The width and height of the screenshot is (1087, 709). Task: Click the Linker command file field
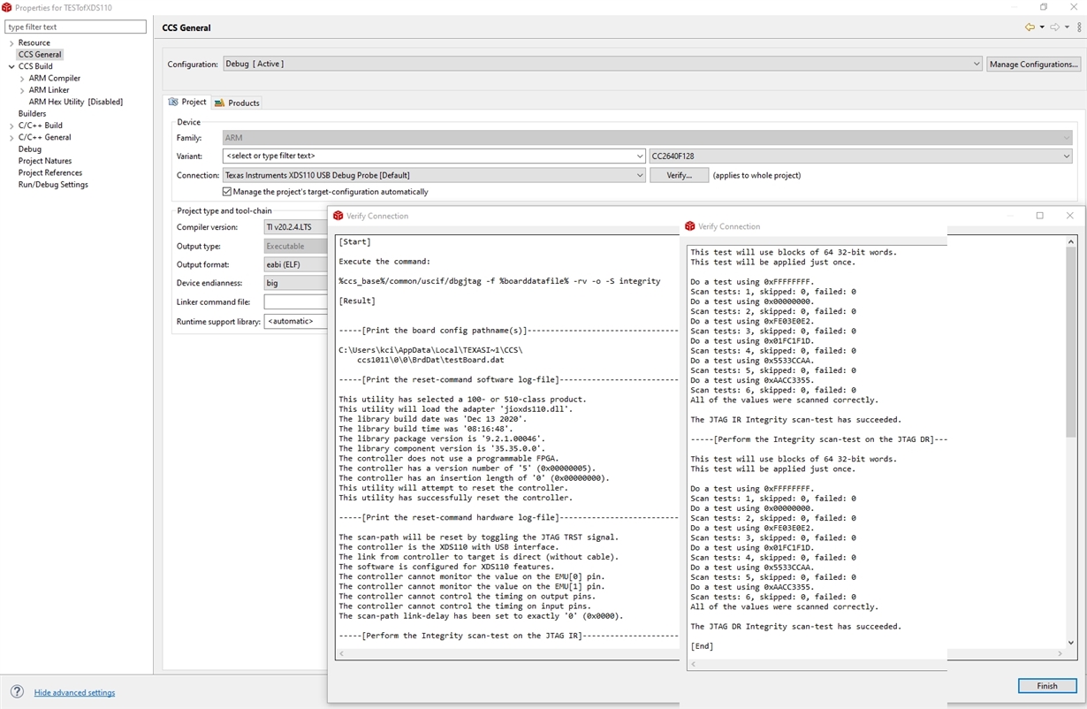click(296, 301)
